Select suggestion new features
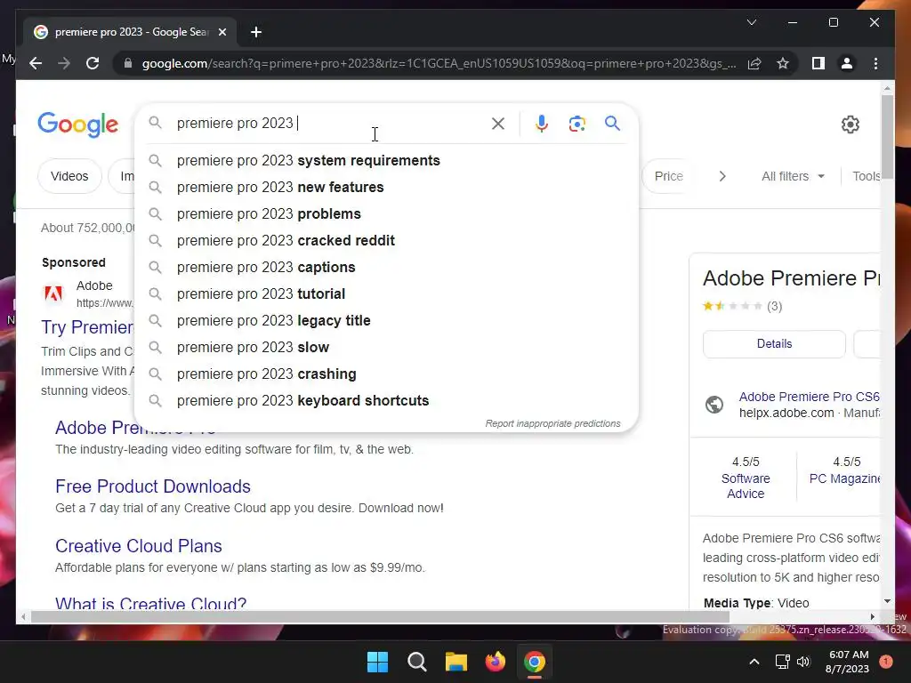Viewport: 911px width, 683px height. coord(386,187)
